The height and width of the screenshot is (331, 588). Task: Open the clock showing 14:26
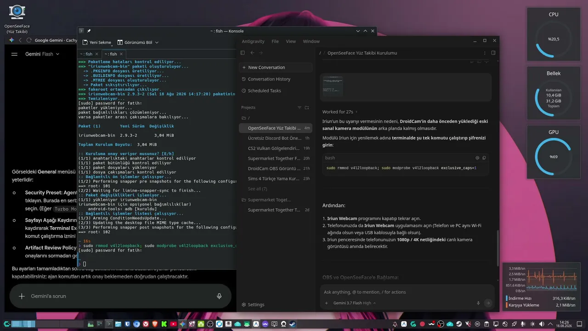coord(564,324)
